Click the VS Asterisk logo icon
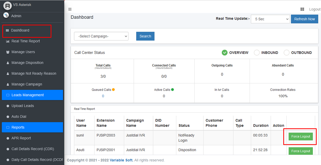This screenshot has width=321, height=165. (x=7, y=6)
